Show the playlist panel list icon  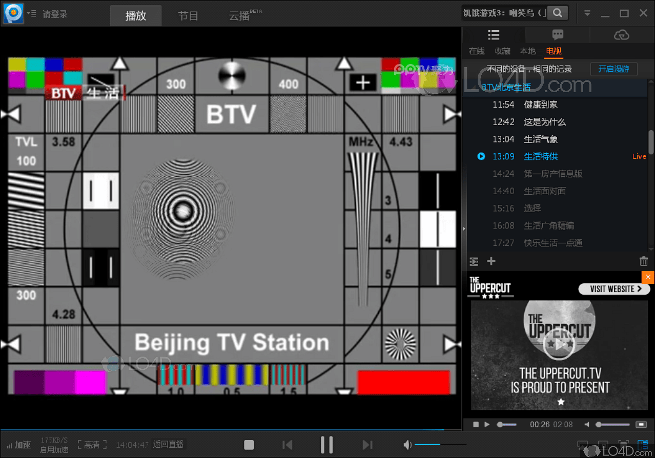494,35
